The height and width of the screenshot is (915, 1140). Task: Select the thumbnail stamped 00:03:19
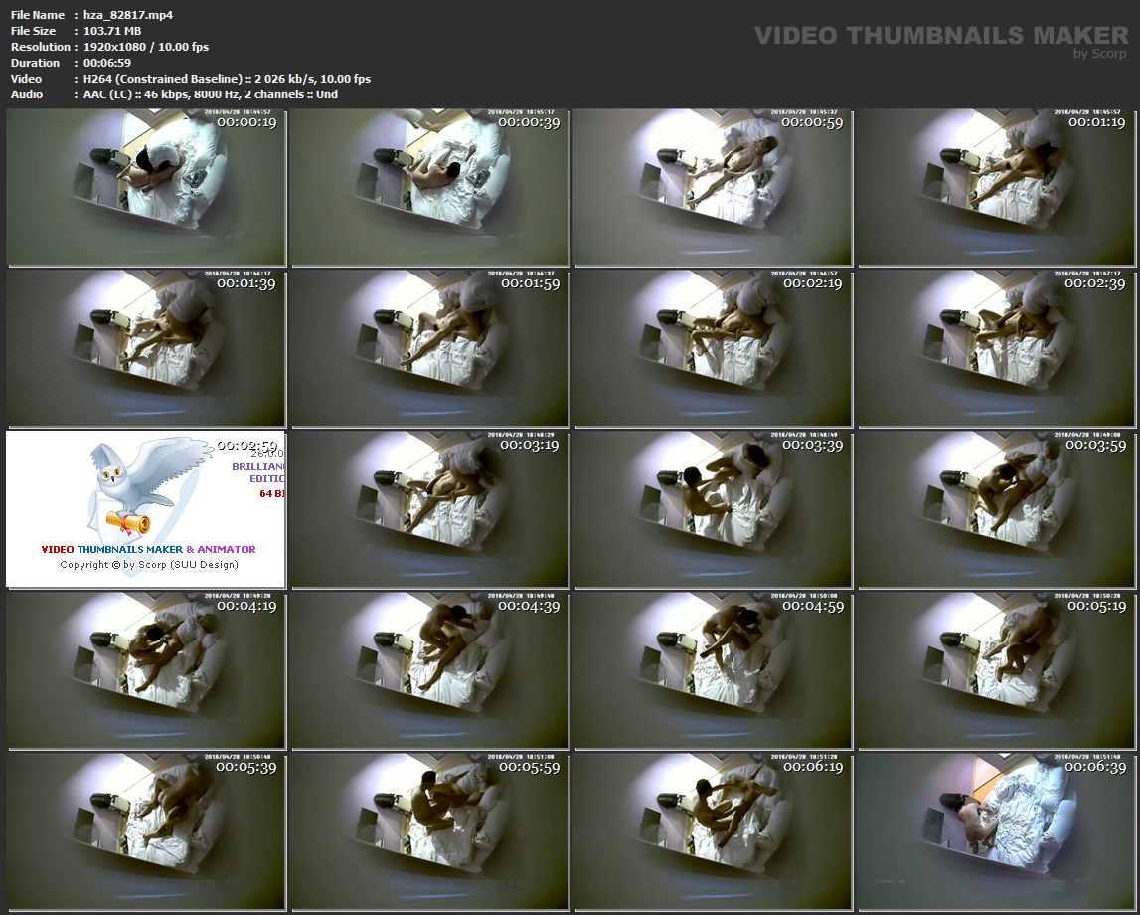coord(429,510)
